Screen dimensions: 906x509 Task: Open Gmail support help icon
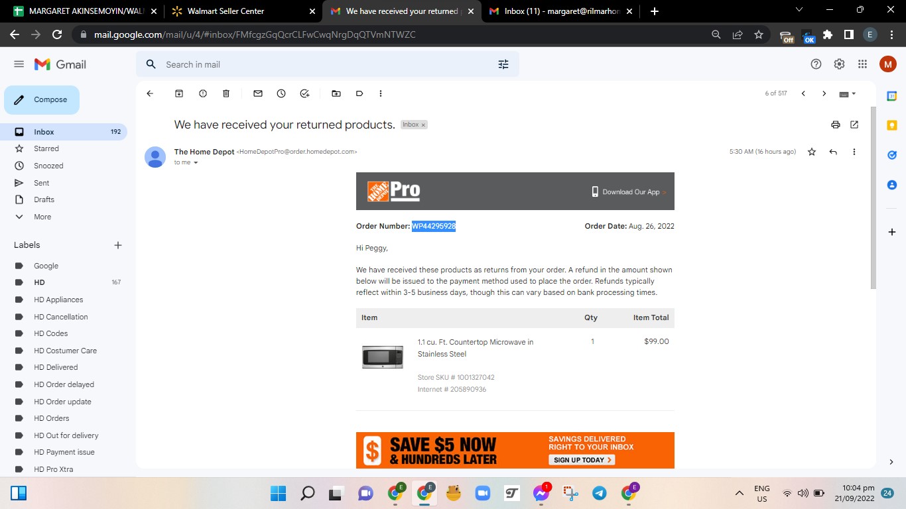point(816,64)
